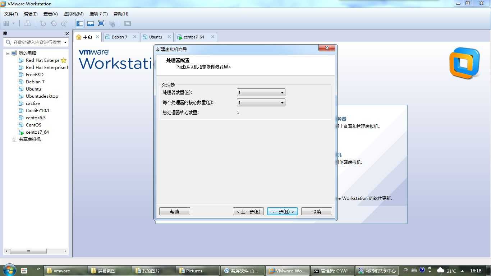The width and height of the screenshot is (491, 276).
Task: Open the 管理员 command prompt taskbar item
Action: pyautogui.click(x=332, y=271)
